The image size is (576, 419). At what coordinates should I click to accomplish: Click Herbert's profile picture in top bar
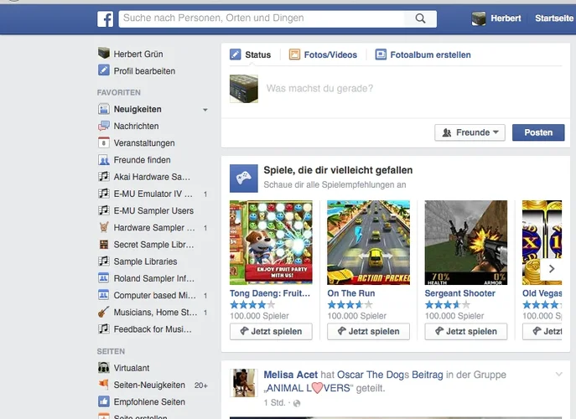(x=479, y=18)
